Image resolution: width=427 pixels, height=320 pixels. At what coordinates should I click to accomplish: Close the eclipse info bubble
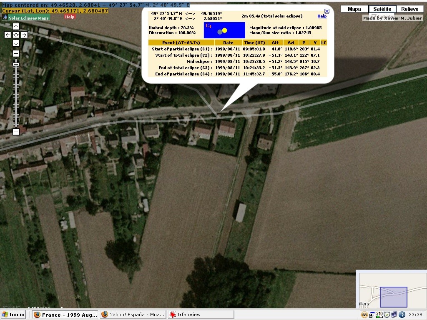pos(327,12)
